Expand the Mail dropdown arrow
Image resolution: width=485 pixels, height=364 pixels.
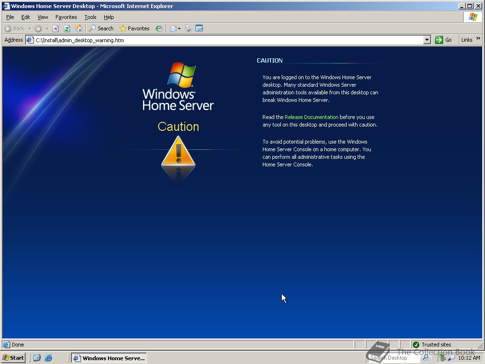coord(179,28)
